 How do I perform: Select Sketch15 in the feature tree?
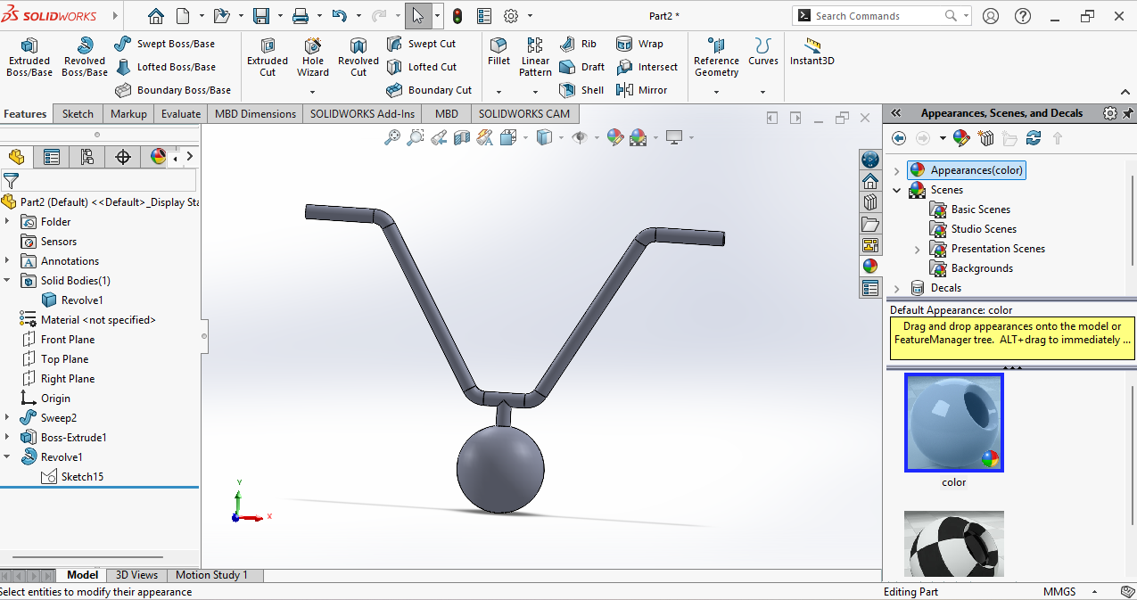tap(72, 477)
